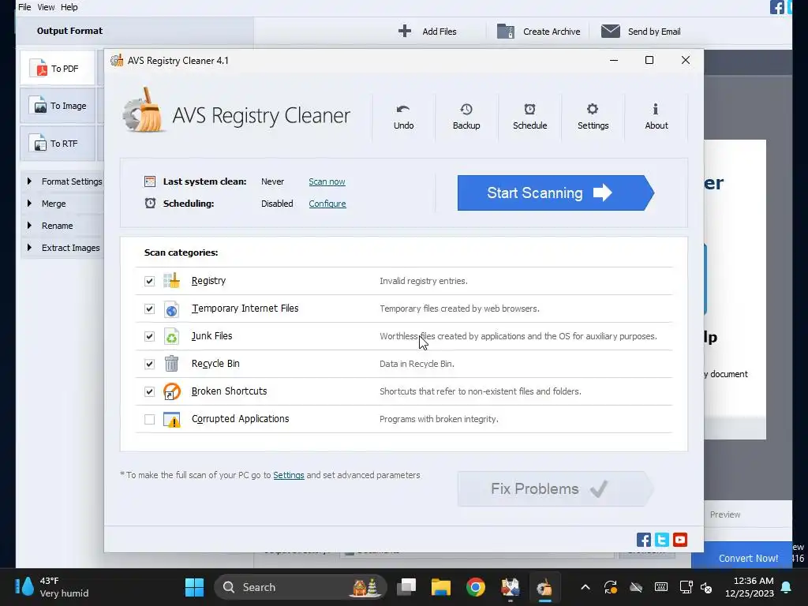Enable the Corrupted Applications category
Viewport: 808px width, 606px height.
[x=149, y=420]
